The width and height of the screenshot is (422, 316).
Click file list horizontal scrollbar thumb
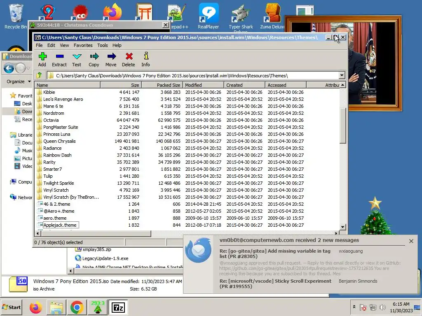pyautogui.click(x=95, y=234)
